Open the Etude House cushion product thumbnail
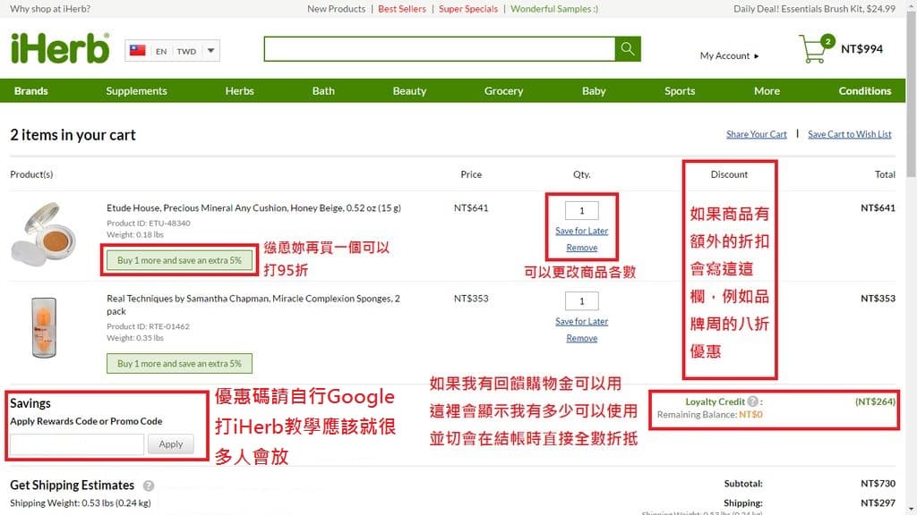This screenshot has height=515, width=917. click(45, 234)
